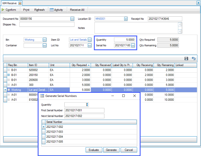Expand the 920002 row in grid
This screenshot has height=156, width=201.
[9, 70]
